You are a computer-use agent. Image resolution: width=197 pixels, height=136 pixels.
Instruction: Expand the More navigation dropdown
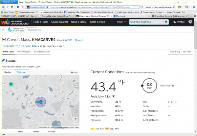coord(121,22)
